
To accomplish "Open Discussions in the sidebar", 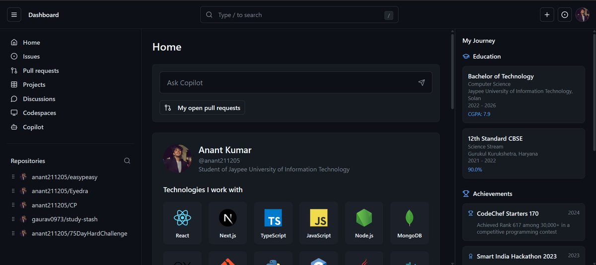I will (70, 99).
